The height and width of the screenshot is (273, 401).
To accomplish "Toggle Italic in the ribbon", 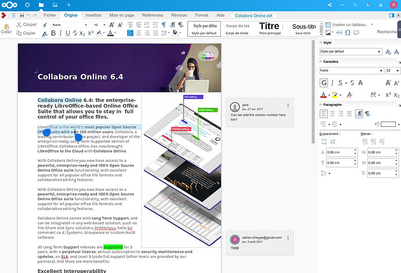I will (60, 33).
